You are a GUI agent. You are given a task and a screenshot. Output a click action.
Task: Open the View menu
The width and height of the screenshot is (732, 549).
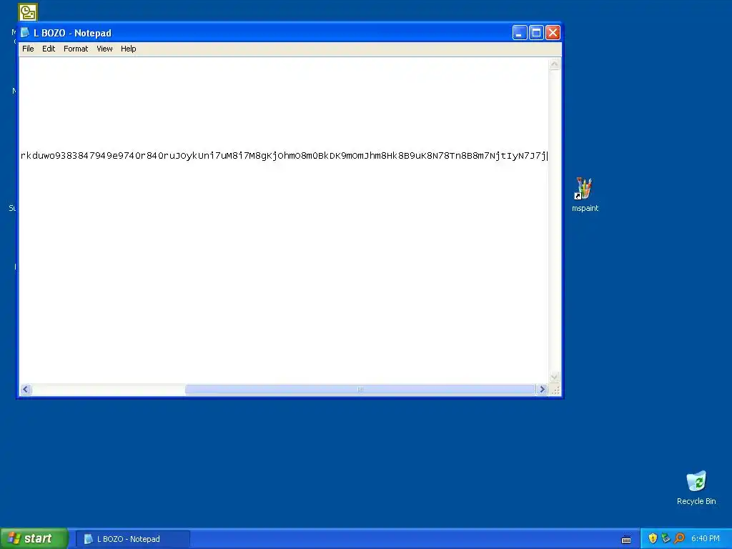pos(104,49)
